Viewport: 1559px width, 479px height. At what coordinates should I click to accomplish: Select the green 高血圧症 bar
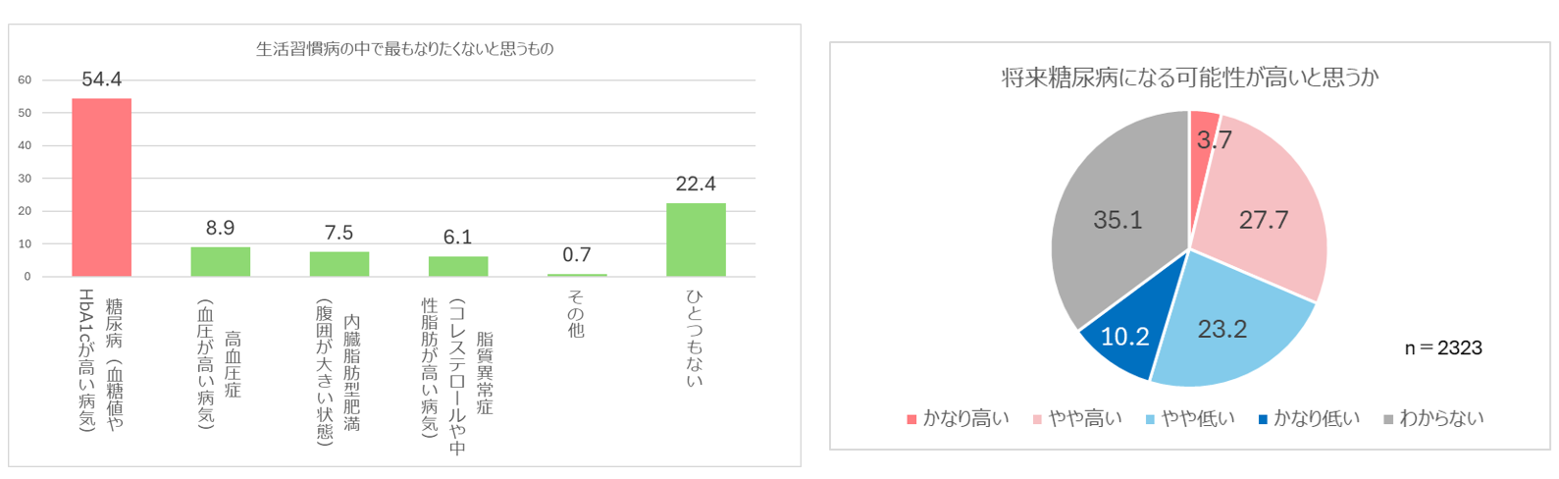coord(220,262)
